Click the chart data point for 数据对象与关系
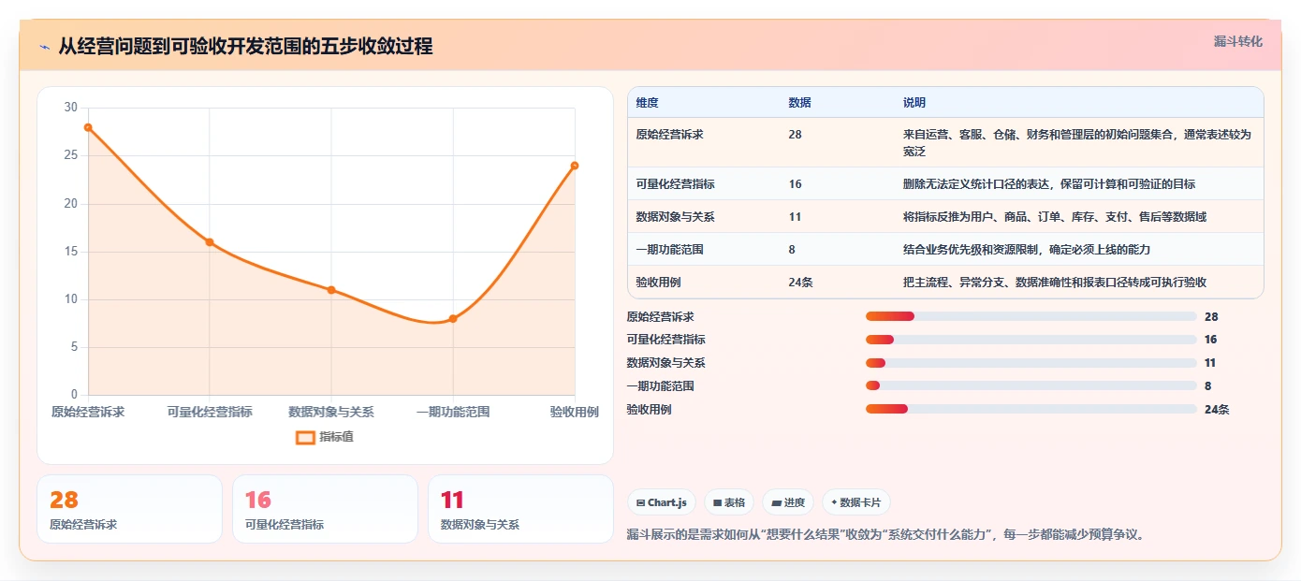The height and width of the screenshot is (581, 1301). pos(331,290)
